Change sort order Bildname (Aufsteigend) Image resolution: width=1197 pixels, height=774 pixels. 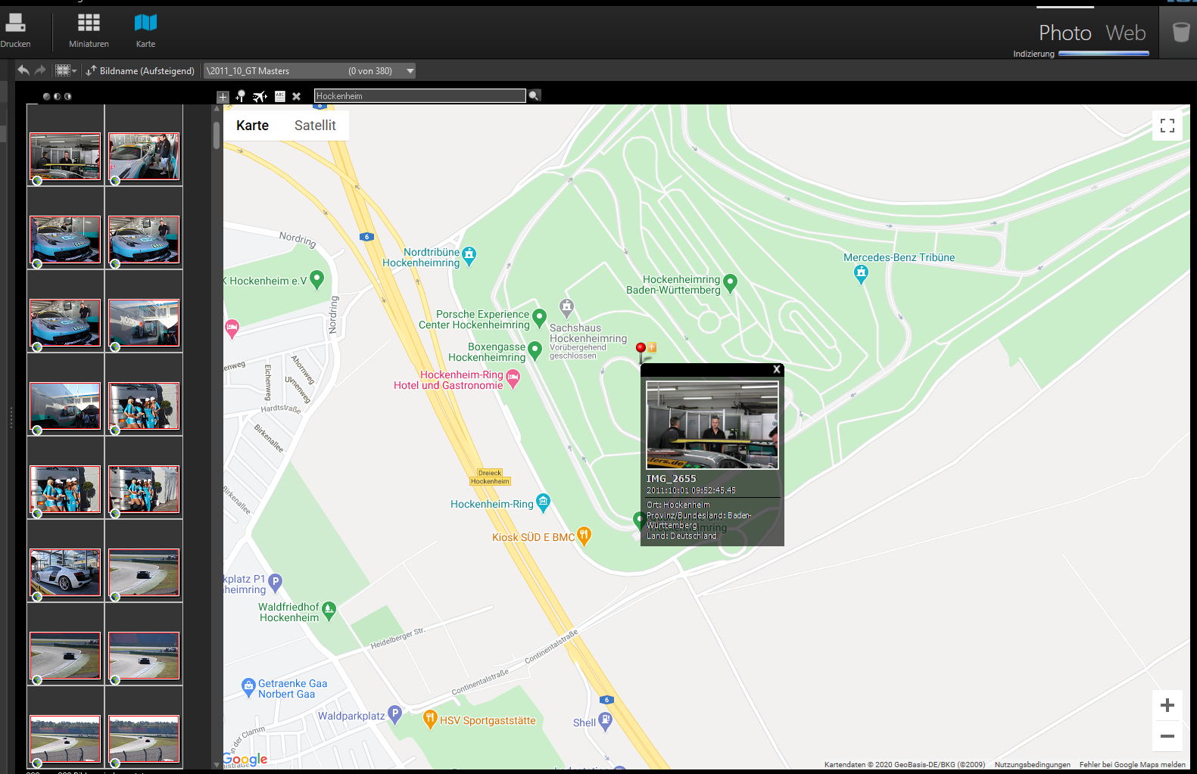pyautogui.click(x=140, y=70)
